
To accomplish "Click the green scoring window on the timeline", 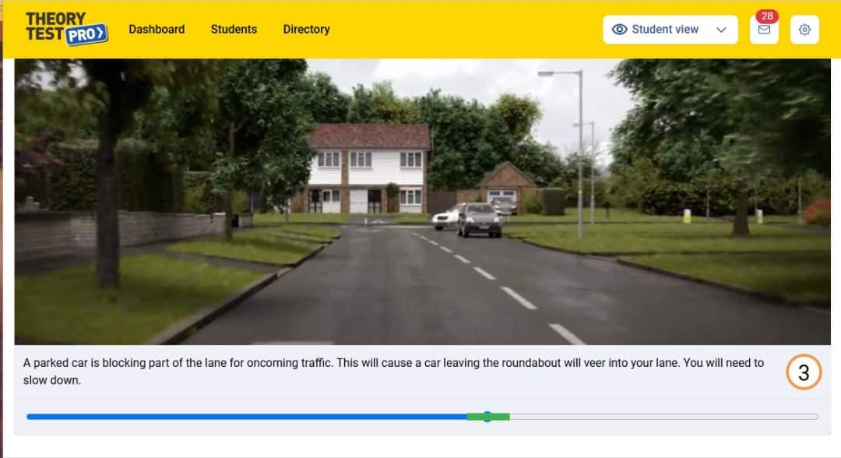I will click(x=488, y=417).
